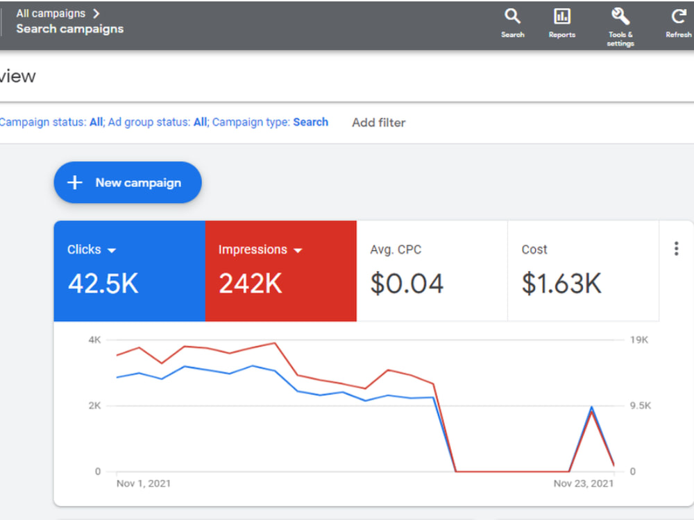694x520 pixels.
Task: Go to All campaigns breadcrumb
Action: 51,14
